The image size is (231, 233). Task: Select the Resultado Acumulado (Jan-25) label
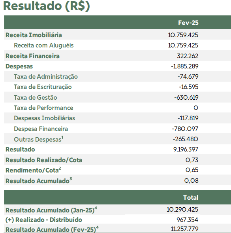51,210
